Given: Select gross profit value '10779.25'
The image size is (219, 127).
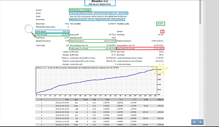Looking at the screenshot, I should [x=112, y=35].
